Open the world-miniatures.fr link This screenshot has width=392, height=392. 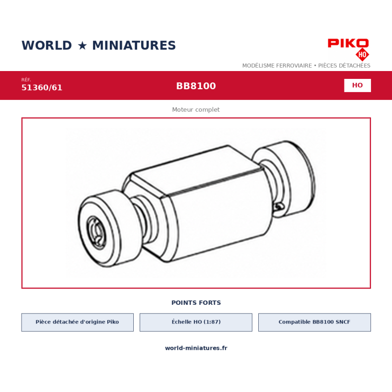[x=196, y=348]
